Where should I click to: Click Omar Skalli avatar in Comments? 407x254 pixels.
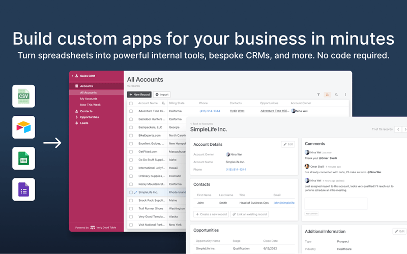tap(307, 167)
